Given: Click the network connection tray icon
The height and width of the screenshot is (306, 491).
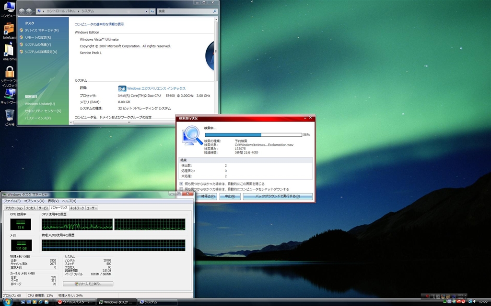Looking at the screenshot, I should pyautogui.click(x=470, y=302).
